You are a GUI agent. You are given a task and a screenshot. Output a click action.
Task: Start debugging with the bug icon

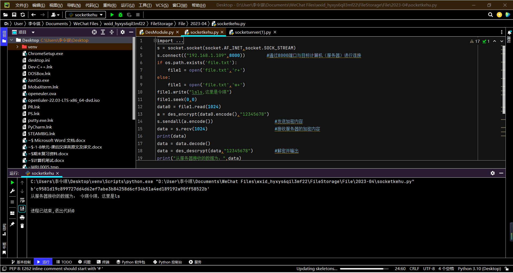click(121, 15)
